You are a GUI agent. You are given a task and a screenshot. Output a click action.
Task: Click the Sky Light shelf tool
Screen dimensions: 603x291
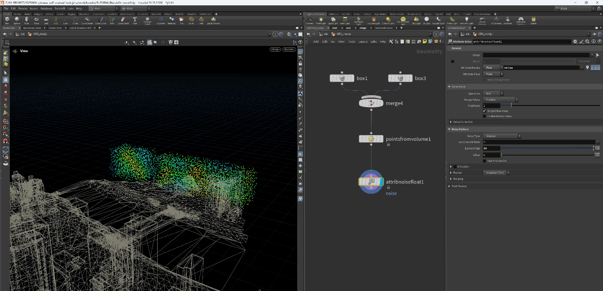tap(416, 20)
